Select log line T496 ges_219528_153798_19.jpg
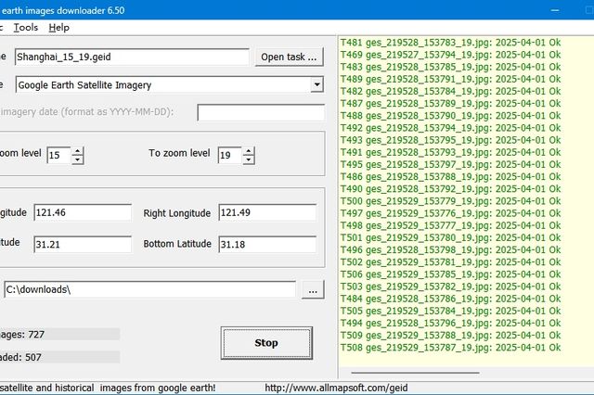The width and height of the screenshot is (594, 395). pos(450,249)
